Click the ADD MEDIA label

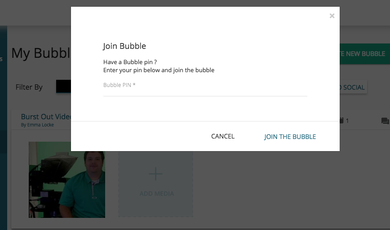click(156, 194)
